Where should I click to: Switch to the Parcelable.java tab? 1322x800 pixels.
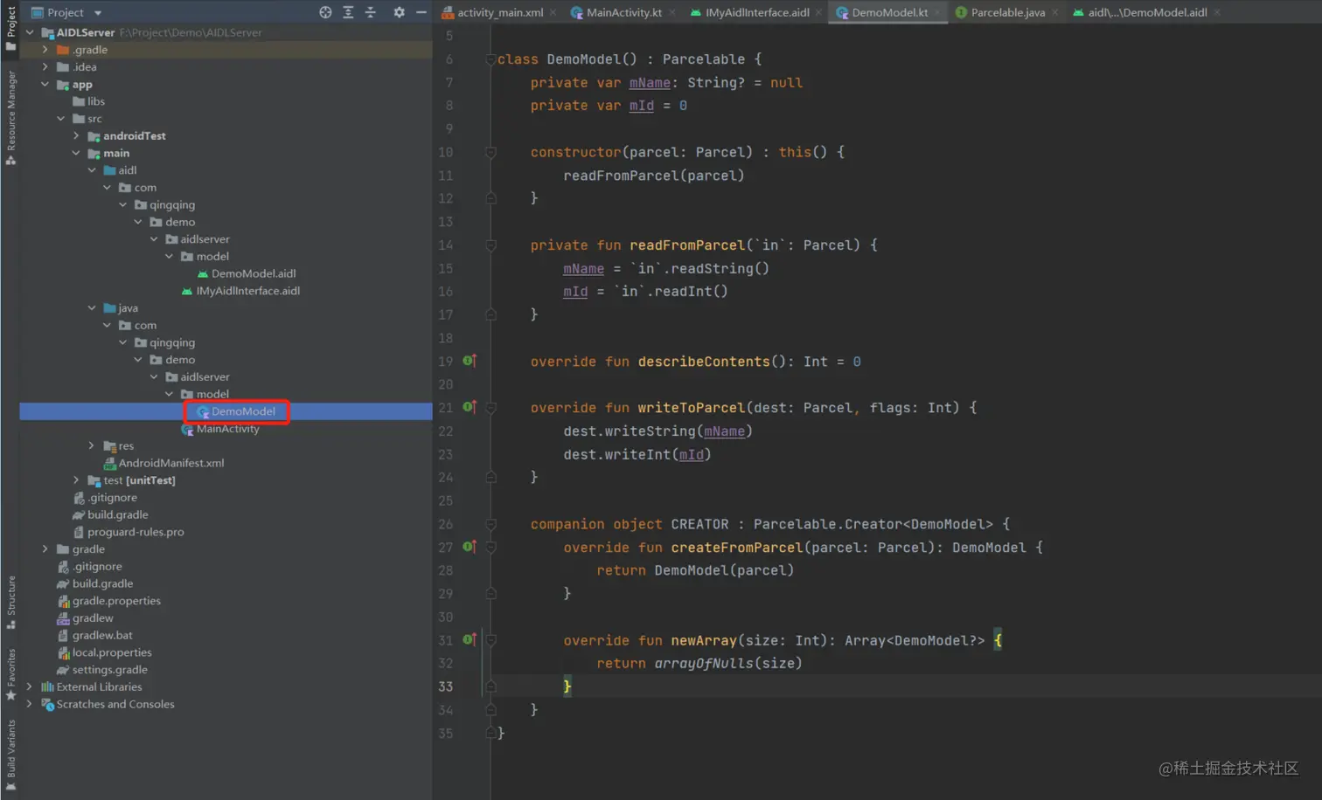coord(1007,12)
